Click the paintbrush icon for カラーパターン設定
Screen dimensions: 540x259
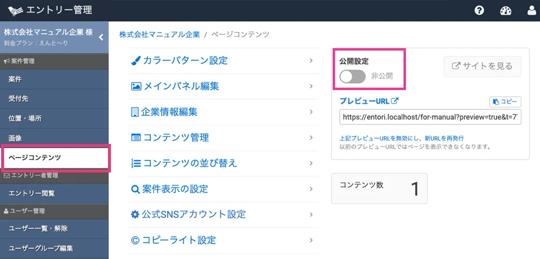[x=135, y=60]
